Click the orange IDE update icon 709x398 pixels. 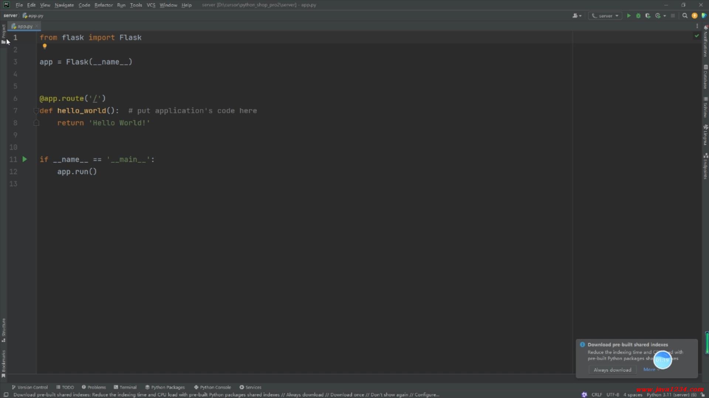click(695, 16)
